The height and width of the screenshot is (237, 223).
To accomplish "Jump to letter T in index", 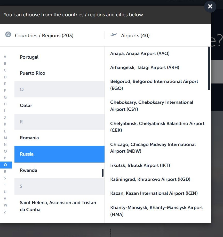I will [x=5, y=185].
